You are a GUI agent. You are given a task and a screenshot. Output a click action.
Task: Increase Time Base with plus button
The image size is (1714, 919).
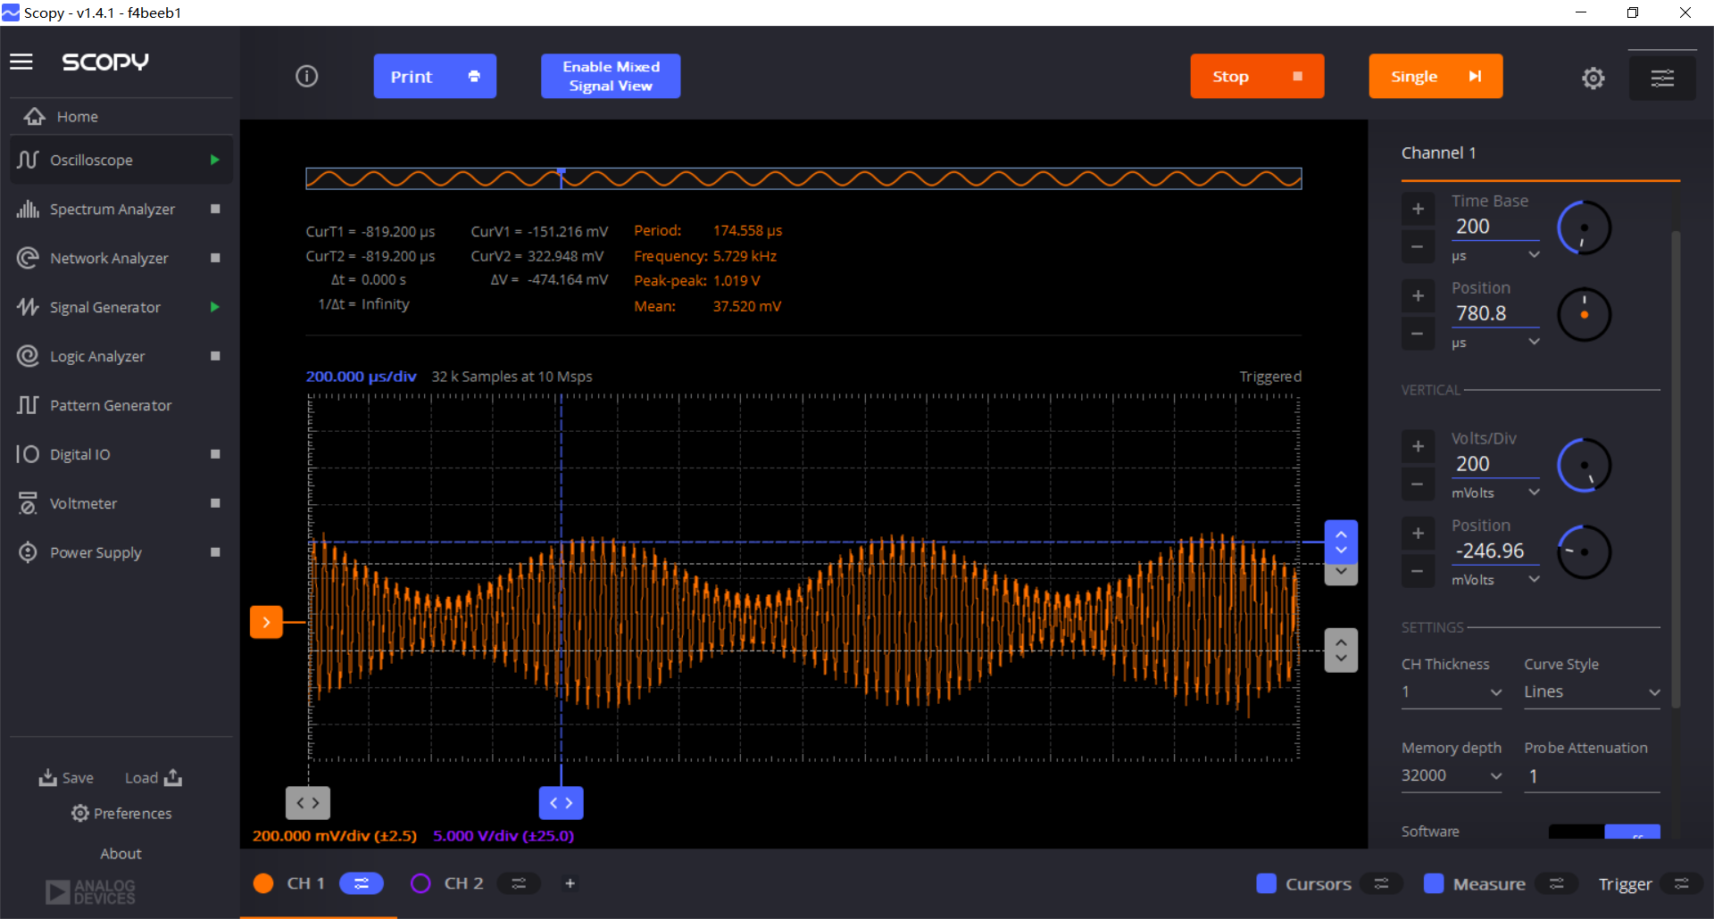1418,210
